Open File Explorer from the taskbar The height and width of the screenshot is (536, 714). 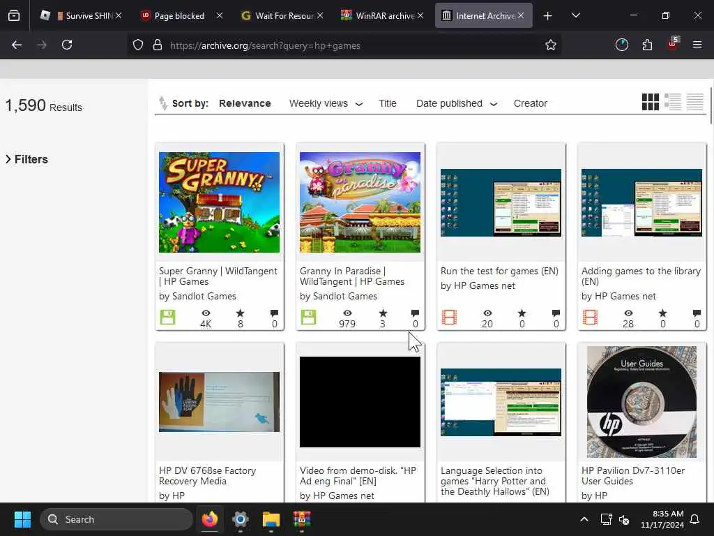pos(271,519)
